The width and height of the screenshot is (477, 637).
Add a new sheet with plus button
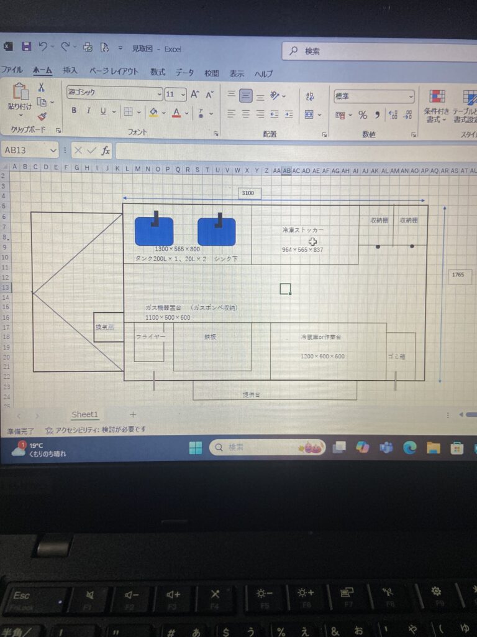tap(133, 414)
